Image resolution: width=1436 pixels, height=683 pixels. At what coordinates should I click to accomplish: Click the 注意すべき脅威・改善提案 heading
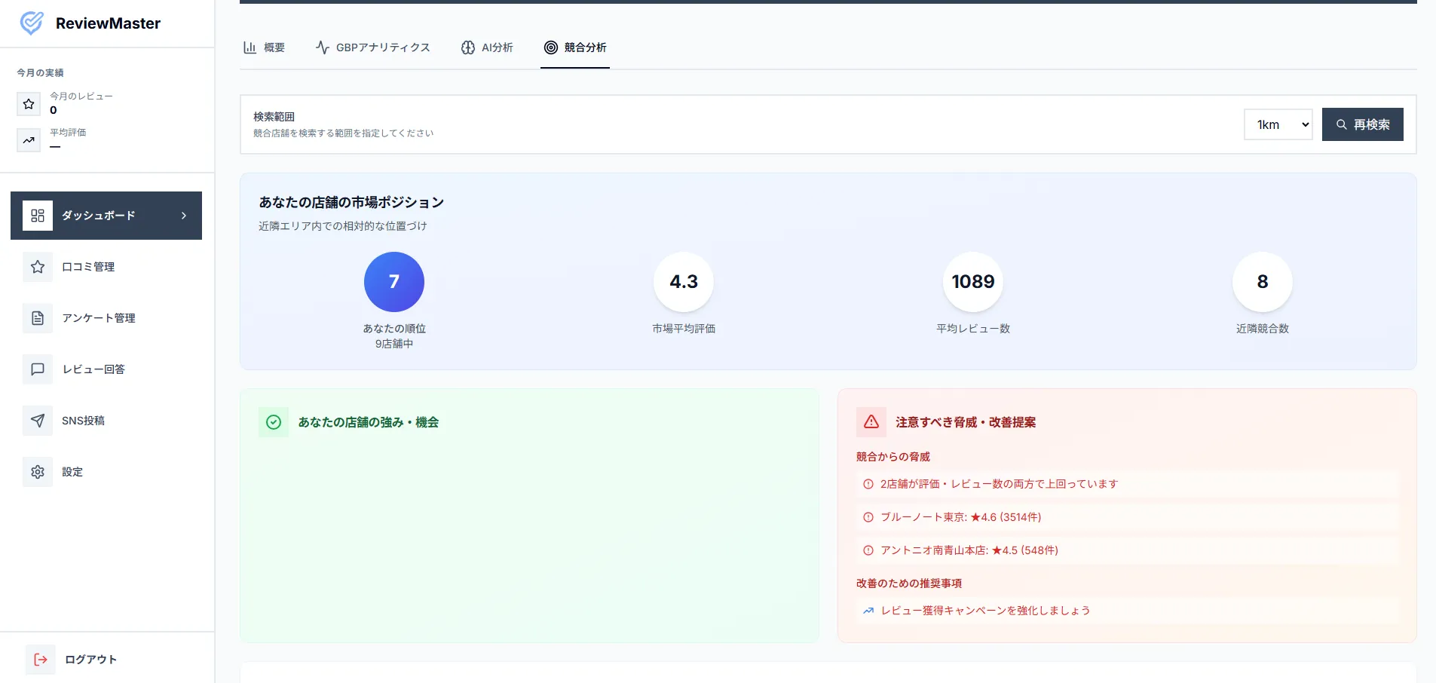[966, 422]
